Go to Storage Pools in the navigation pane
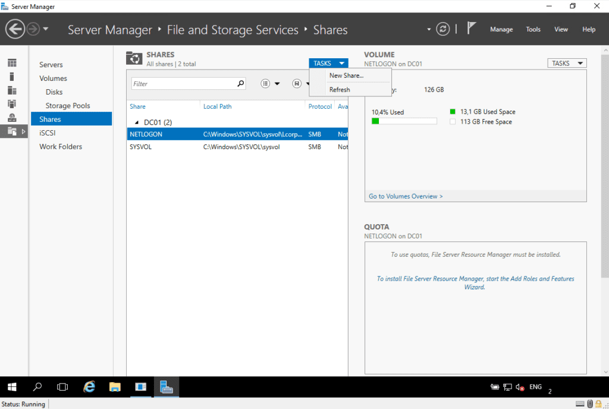Image resolution: width=609 pixels, height=409 pixels. click(x=68, y=105)
